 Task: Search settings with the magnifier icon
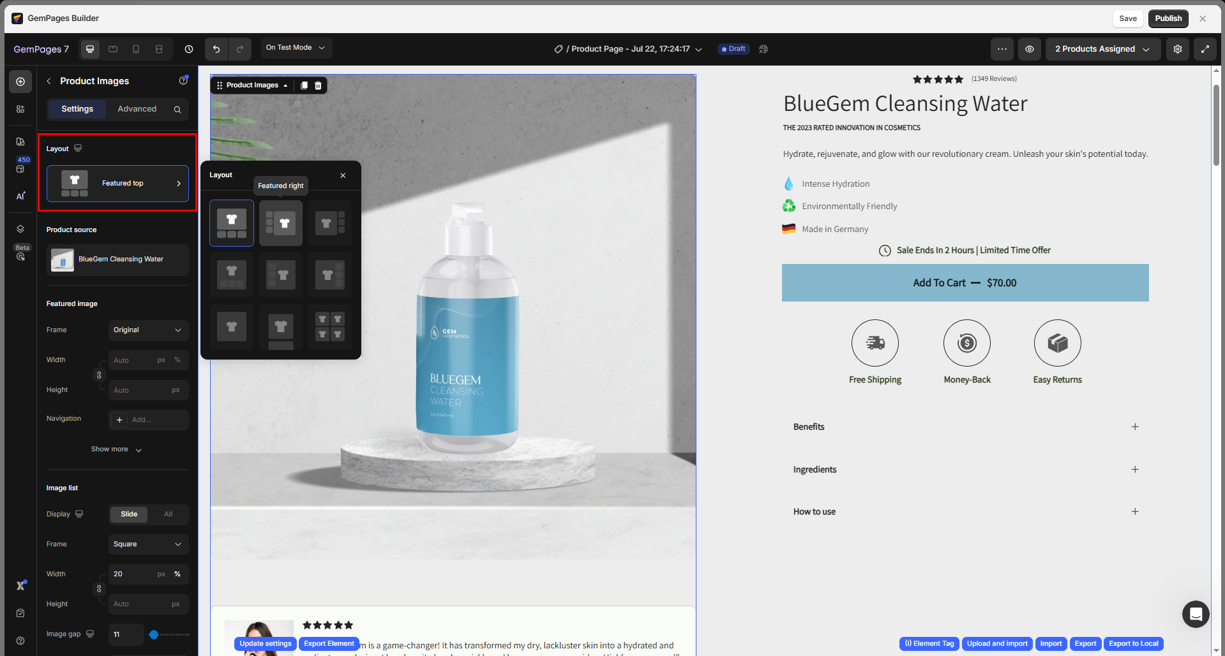[x=177, y=110]
